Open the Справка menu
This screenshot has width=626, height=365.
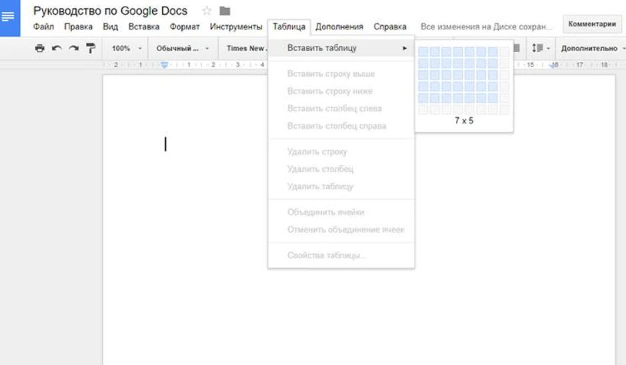390,27
